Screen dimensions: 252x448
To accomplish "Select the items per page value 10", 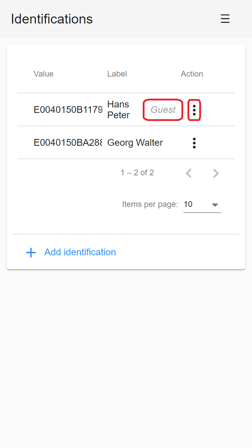I will click(188, 204).
